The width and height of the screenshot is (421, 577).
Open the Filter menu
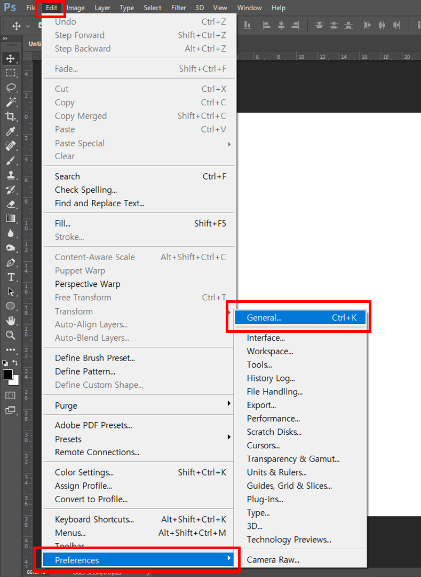[x=179, y=7]
